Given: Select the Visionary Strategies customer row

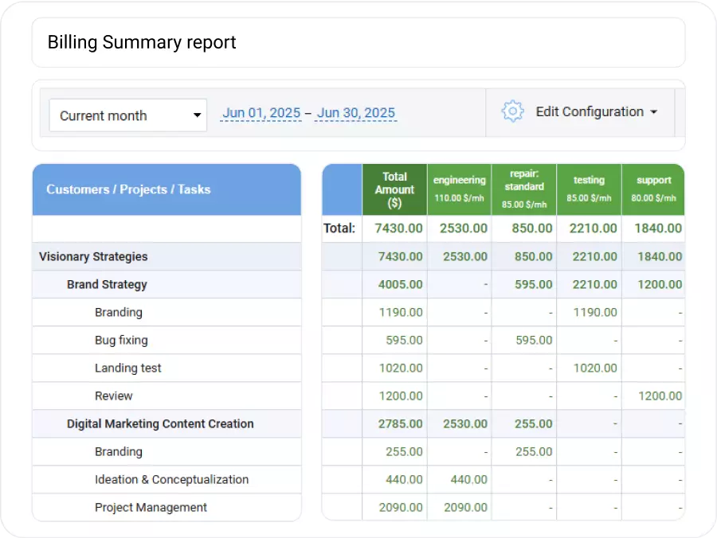Looking at the screenshot, I should 93,256.
